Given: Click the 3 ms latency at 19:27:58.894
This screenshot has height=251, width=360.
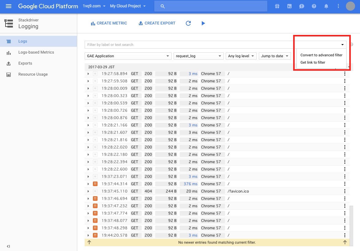Looking at the screenshot, I should coord(193,73).
